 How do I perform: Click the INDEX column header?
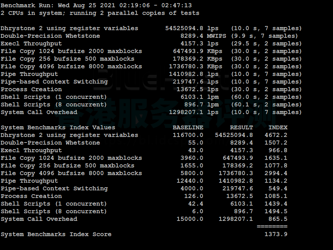[x=278, y=128]
